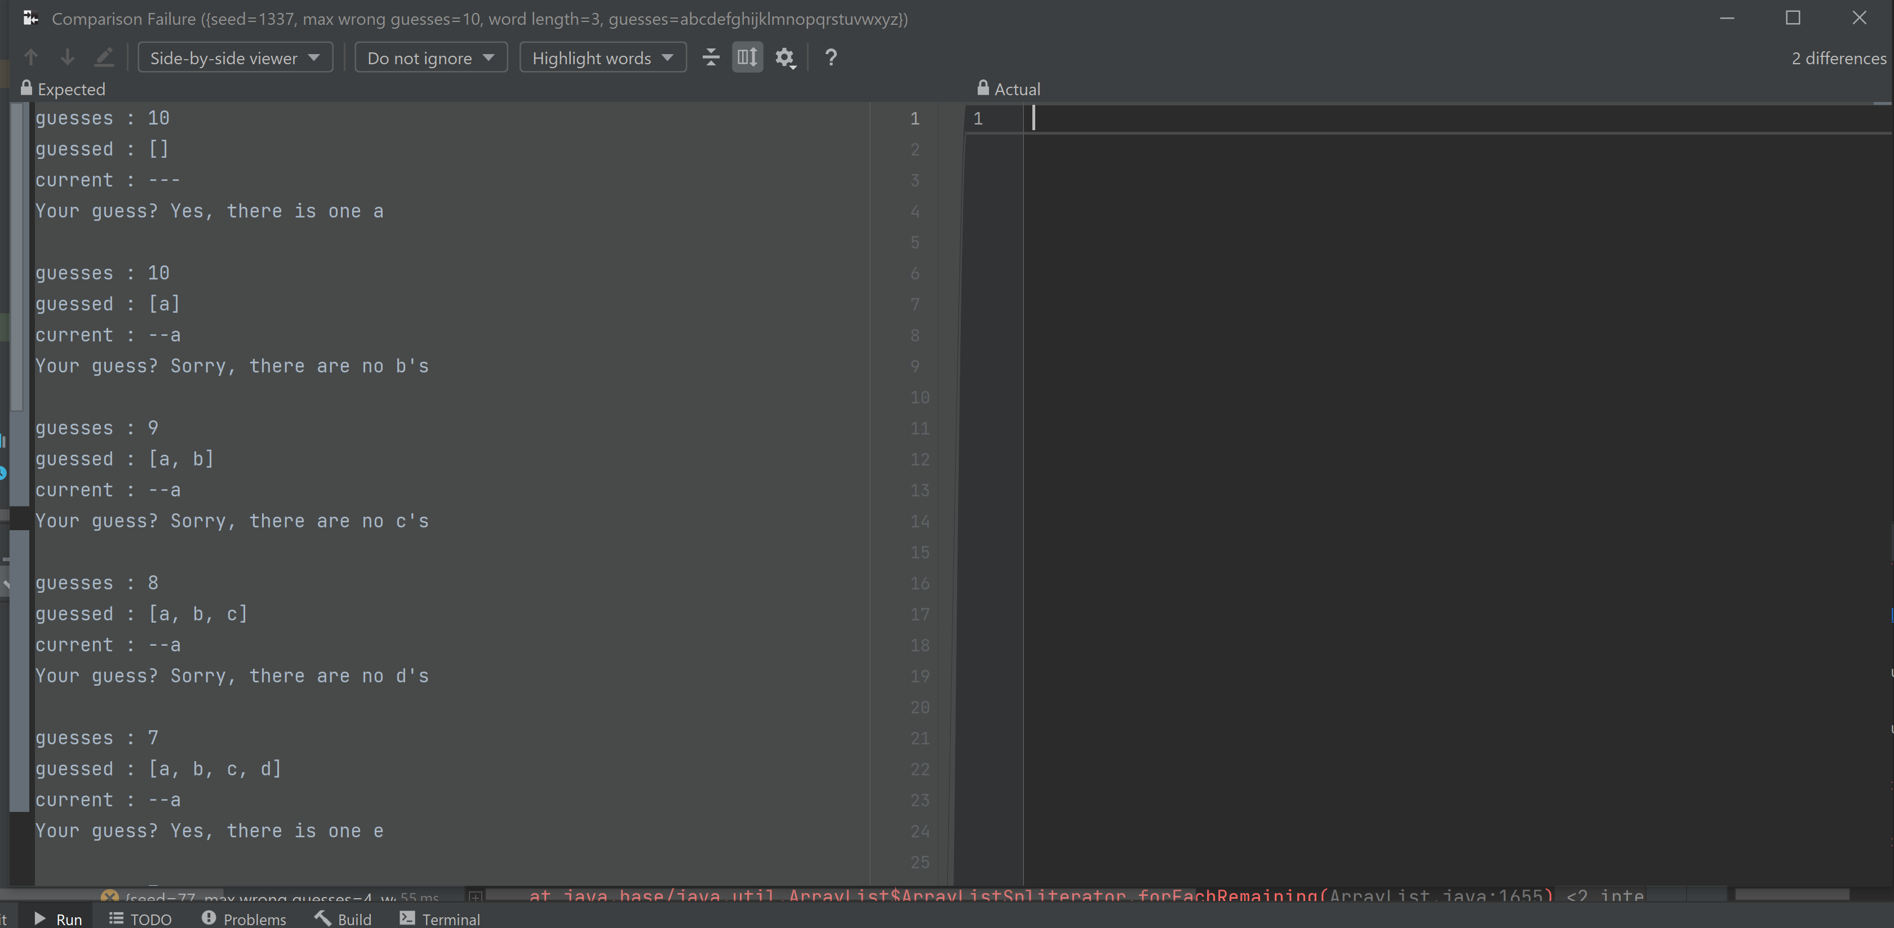Viewport: 1894px width, 928px height.
Task: Open the Problems tool window
Action: pyautogui.click(x=244, y=919)
